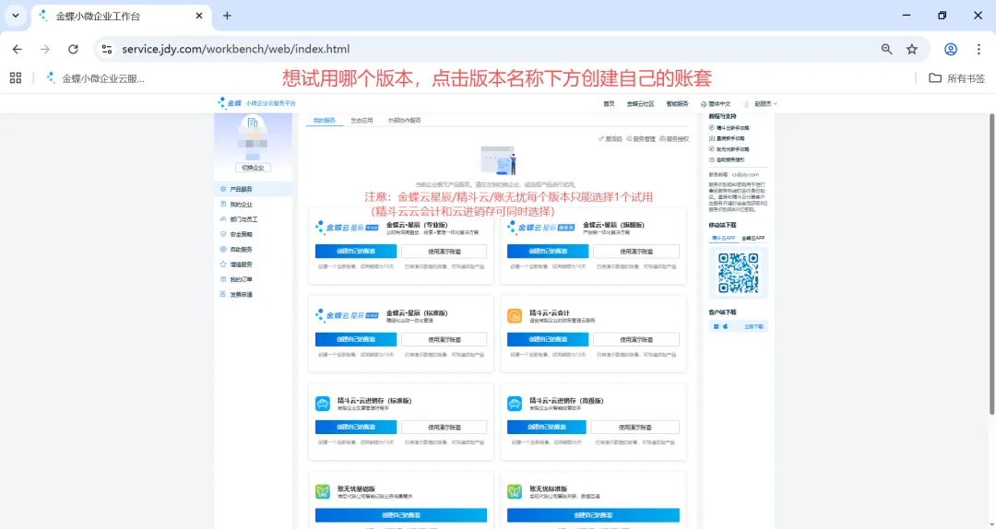Use demo account set for 金蝶云·星辰 (旗舰版)

click(x=635, y=251)
